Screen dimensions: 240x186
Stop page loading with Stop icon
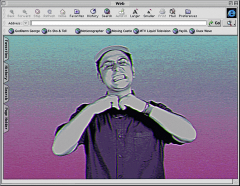click(37, 13)
